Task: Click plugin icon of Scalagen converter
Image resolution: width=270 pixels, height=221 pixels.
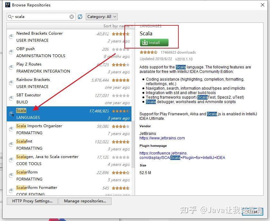Action: (x=11, y=160)
